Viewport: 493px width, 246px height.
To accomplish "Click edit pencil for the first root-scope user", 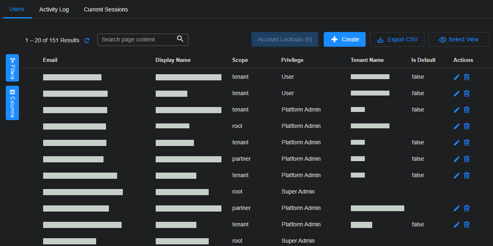I will click(456, 126).
